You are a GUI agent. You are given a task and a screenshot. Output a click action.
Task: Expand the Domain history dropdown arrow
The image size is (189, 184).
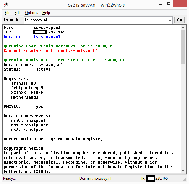coord(170,20)
